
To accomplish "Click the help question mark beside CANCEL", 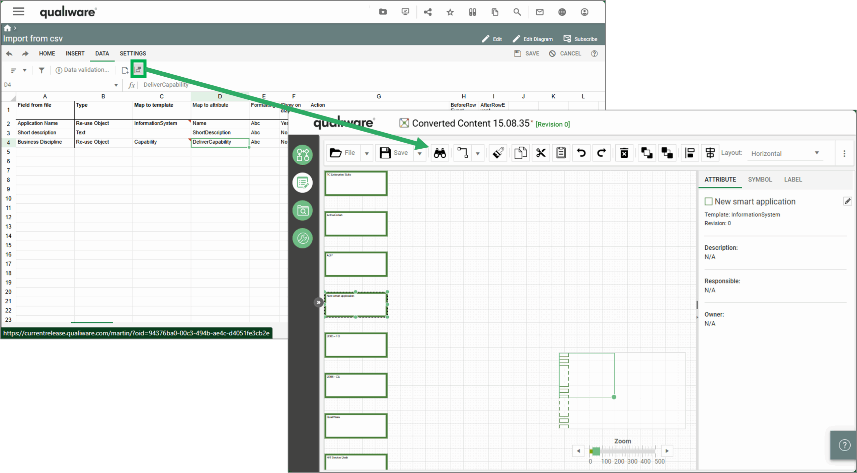I will click(x=594, y=54).
